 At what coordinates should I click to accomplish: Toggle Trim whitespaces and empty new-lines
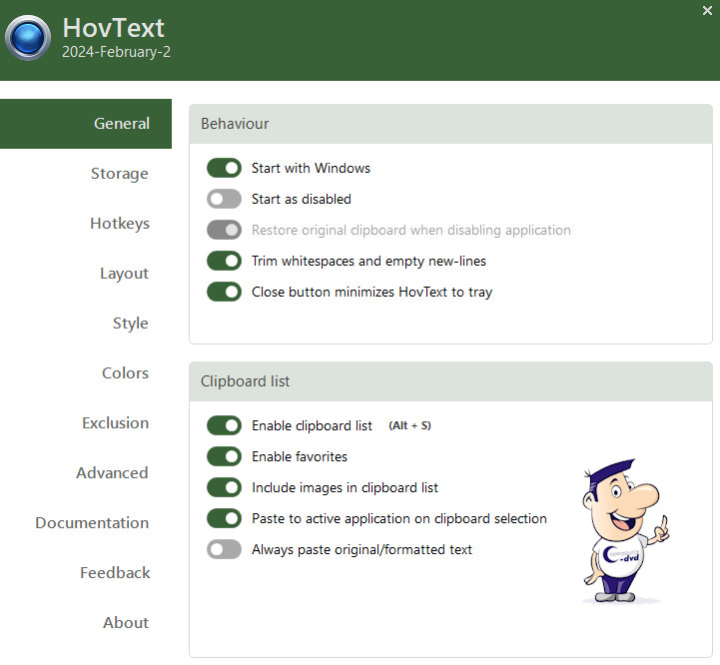tap(225, 261)
